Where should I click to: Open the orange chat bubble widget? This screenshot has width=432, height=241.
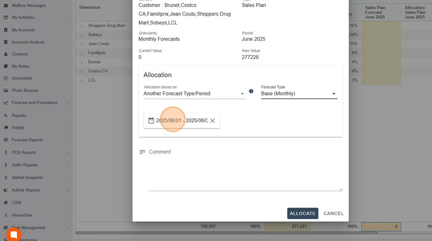pos(14,235)
